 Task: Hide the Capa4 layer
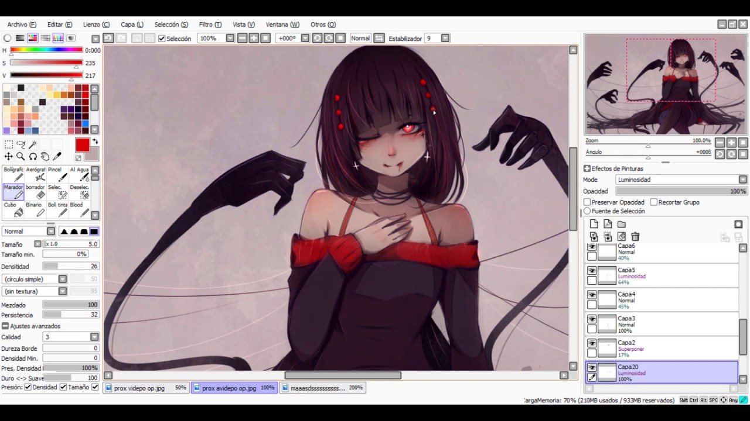pyautogui.click(x=592, y=295)
